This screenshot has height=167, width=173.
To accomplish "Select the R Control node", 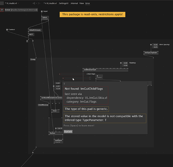I will (x=99, y=77).
